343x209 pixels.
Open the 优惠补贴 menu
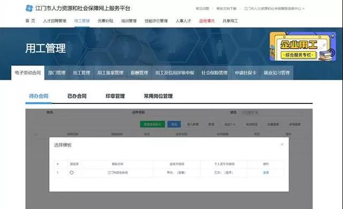pos(105,21)
